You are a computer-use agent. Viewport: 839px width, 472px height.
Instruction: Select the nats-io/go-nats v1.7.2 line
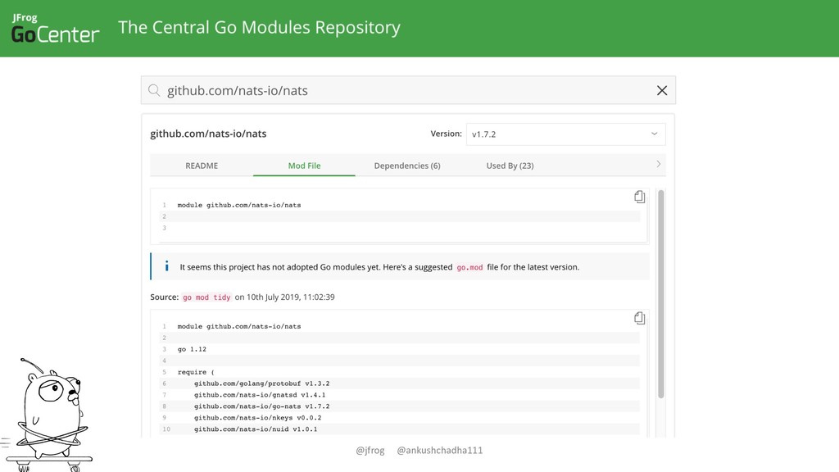261,406
